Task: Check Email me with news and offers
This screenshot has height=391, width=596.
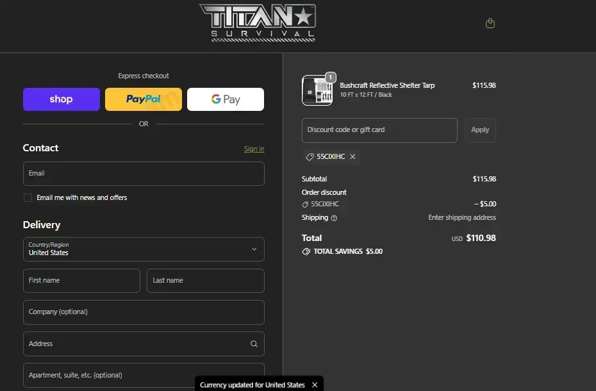Action: click(x=28, y=198)
